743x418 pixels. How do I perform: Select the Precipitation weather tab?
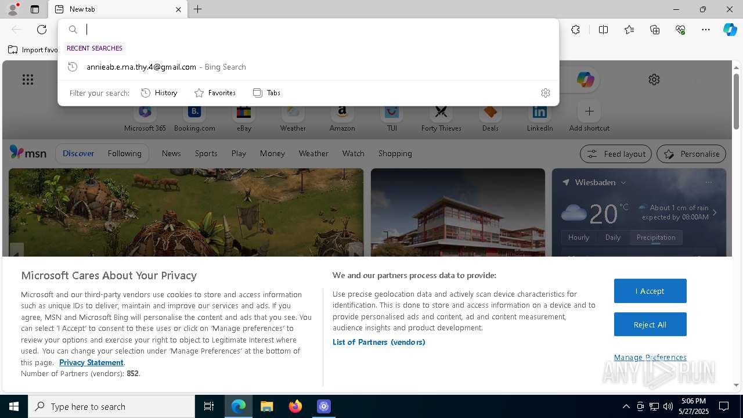point(656,237)
